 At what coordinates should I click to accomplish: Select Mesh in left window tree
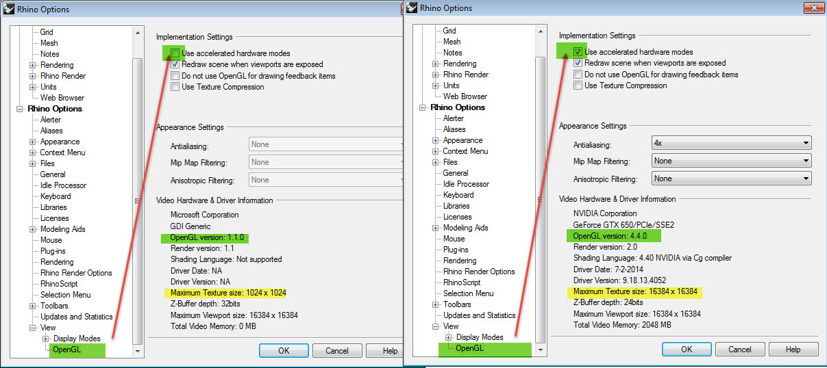pos(49,43)
